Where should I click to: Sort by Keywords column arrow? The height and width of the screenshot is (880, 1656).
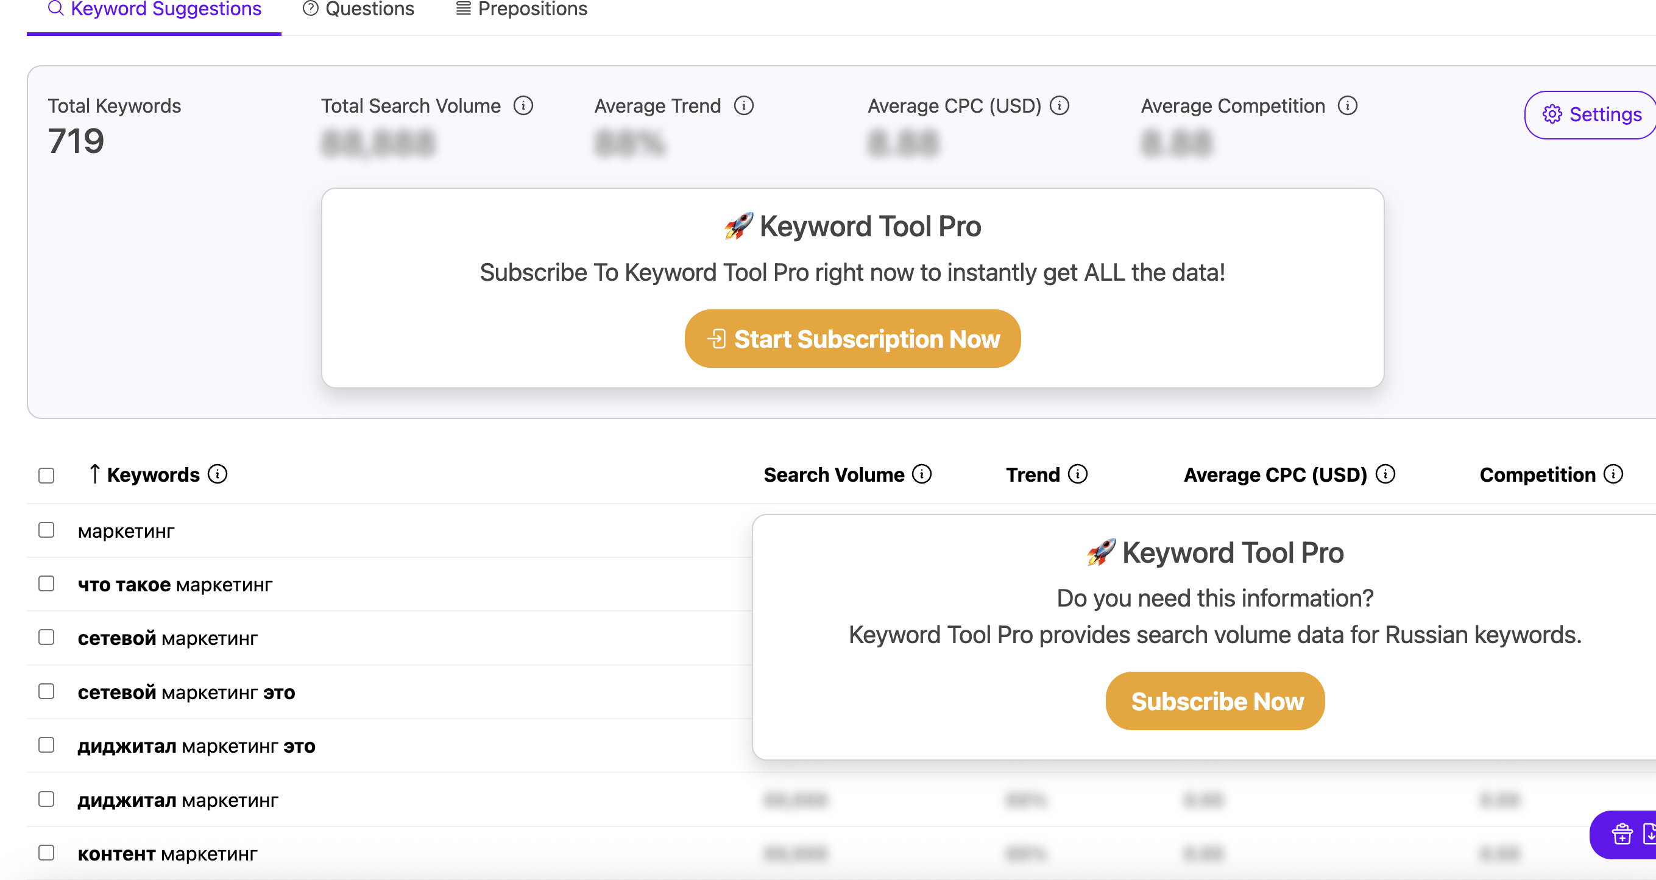94,474
